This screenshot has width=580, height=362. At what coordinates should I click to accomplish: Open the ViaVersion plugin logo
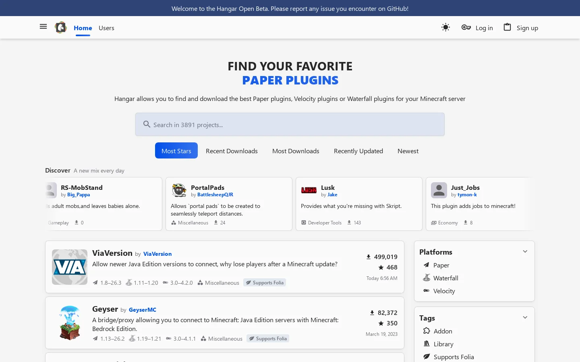pyautogui.click(x=70, y=267)
